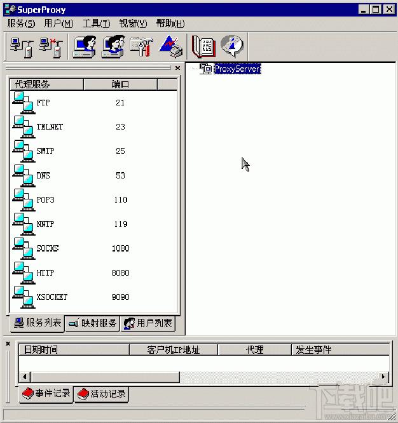Screen dimensions: 398x423
Task: Click the connect server toolbar icon
Action: (19, 47)
